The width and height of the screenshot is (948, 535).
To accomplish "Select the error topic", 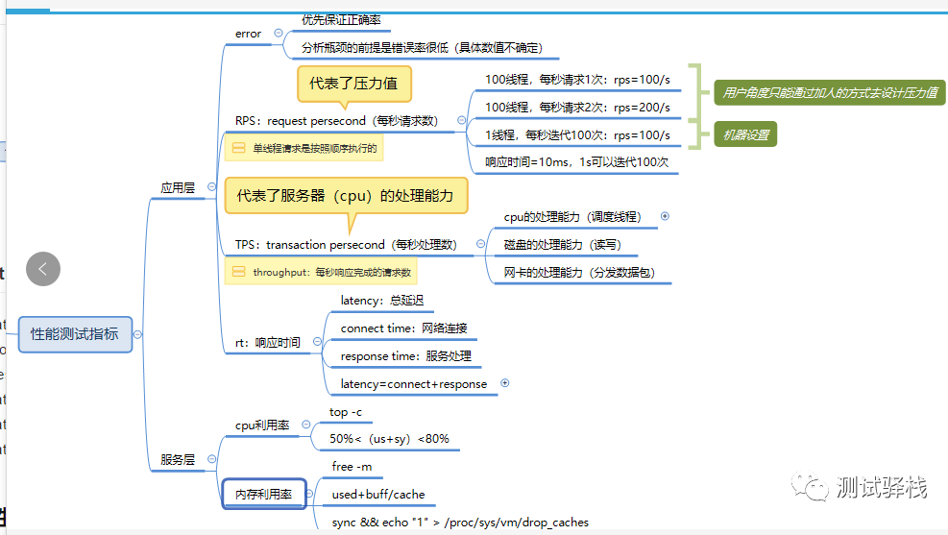I will pos(249,34).
